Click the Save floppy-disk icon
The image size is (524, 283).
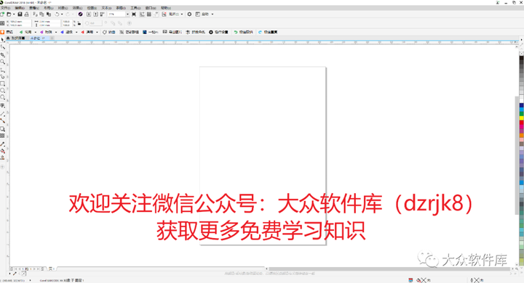(x=20, y=14)
